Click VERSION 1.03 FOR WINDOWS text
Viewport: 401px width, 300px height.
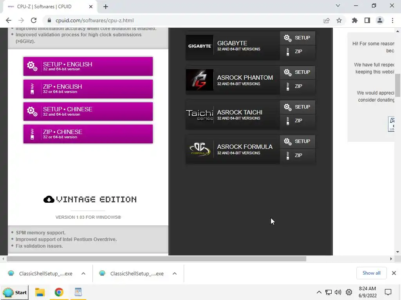click(x=88, y=217)
